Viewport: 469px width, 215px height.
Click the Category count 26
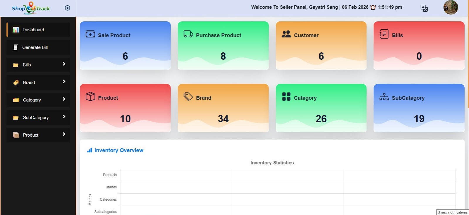pos(321,119)
